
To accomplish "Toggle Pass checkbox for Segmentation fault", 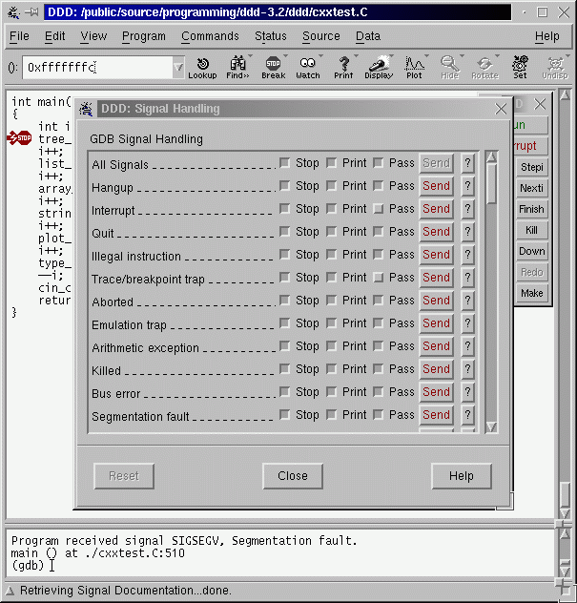I will 379,415.
